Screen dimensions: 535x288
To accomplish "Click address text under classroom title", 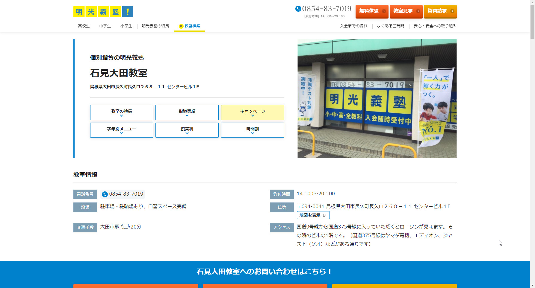I will [145, 87].
